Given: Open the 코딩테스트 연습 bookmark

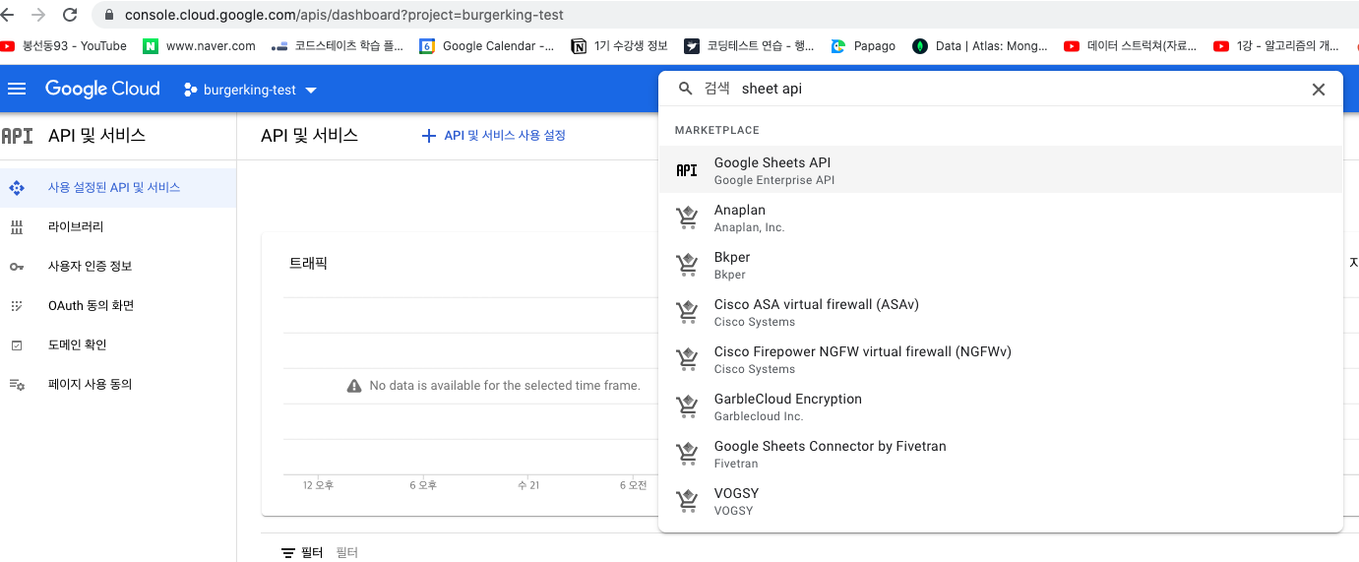Looking at the screenshot, I should pos(750,45).
